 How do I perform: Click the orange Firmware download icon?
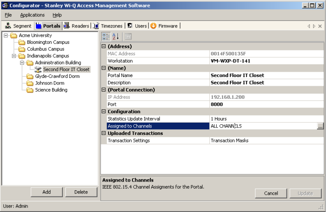point(153,26)
